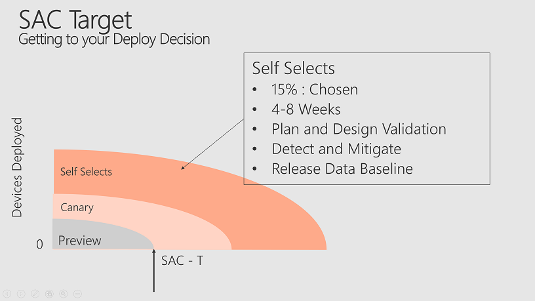Go to the previous slide using the back arrow

tap(7, 294)
